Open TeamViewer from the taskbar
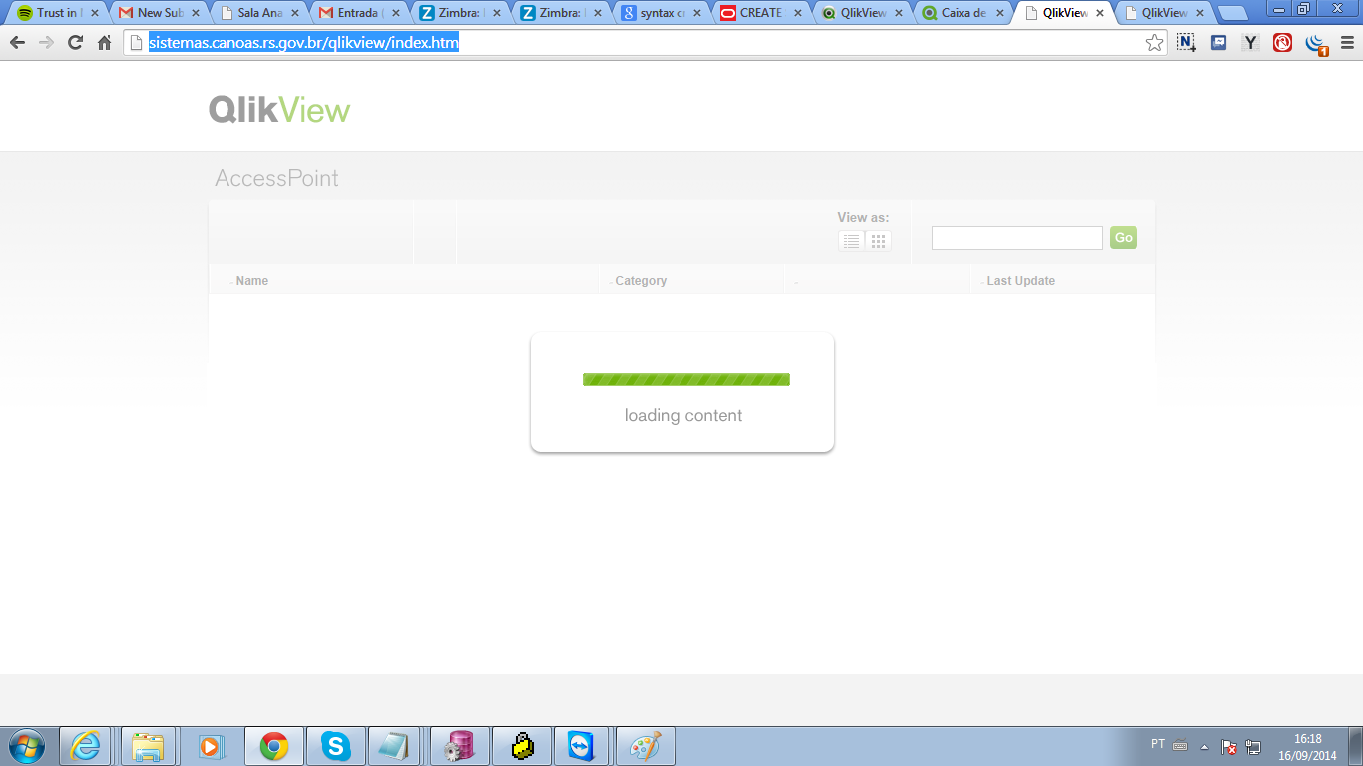 pos(580,746)
